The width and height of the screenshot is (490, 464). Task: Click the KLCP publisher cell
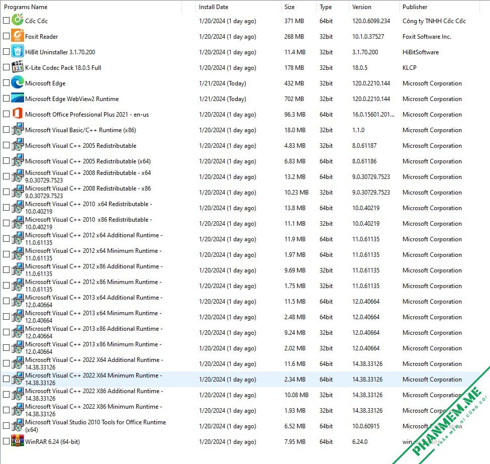point(410,68)
